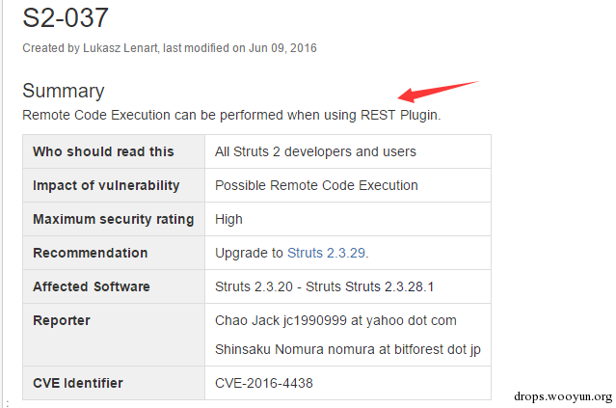Select the 'Who should read this' row header
This screenshot has height=408, width=616.
point(103,151)
